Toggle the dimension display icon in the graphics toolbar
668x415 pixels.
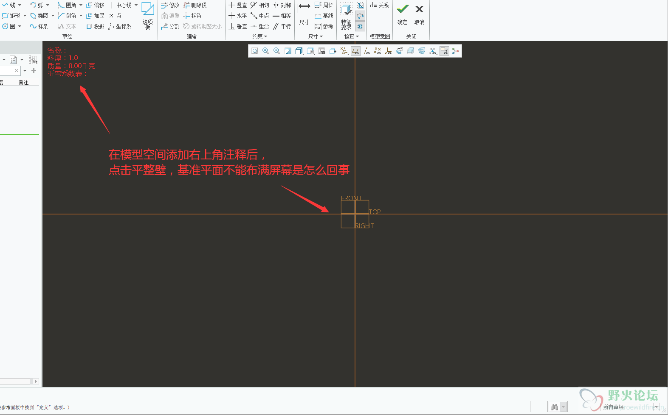click(433, 51)
